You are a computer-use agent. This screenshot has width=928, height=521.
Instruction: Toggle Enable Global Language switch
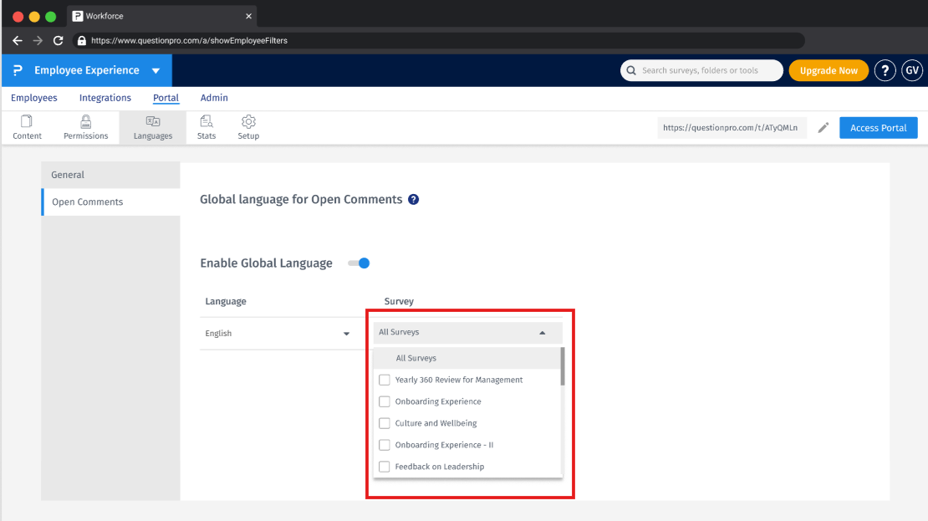pos(359,263)
